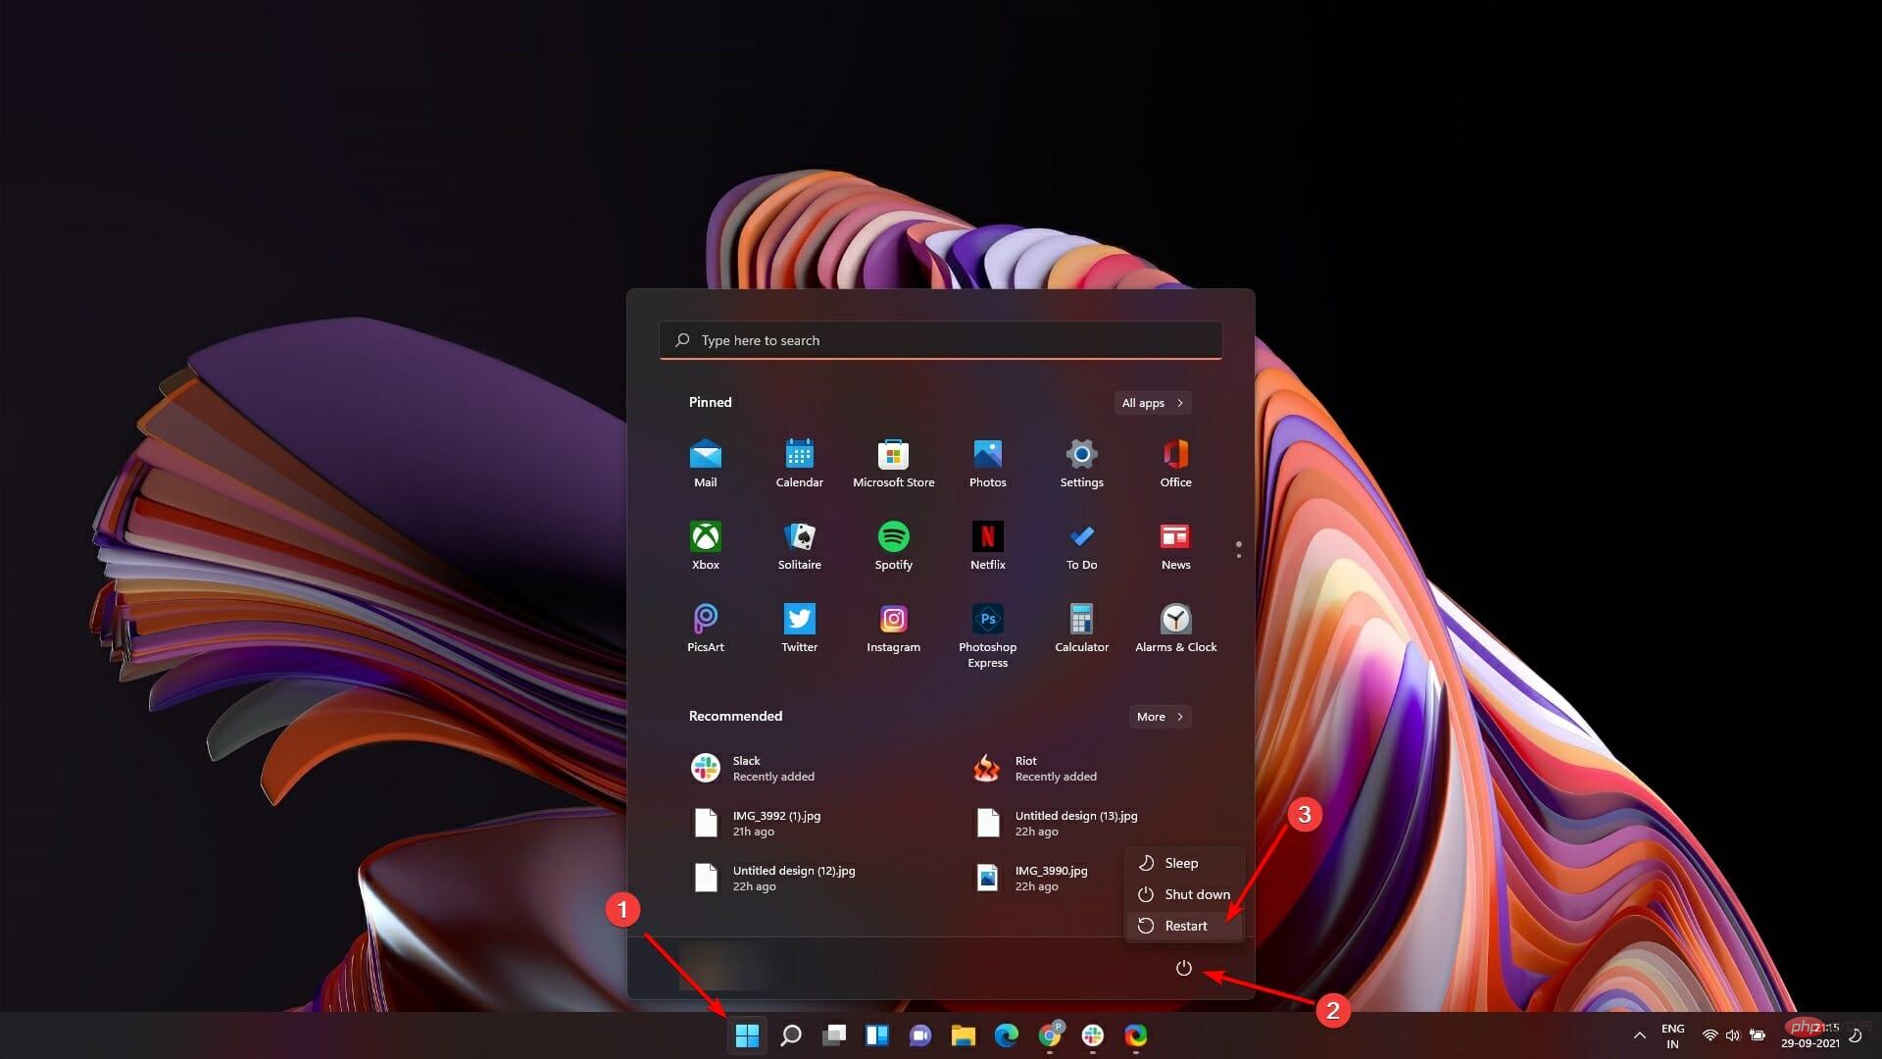Open the search input field
The image size is (1882, 1059).
[x=941, y=338]
